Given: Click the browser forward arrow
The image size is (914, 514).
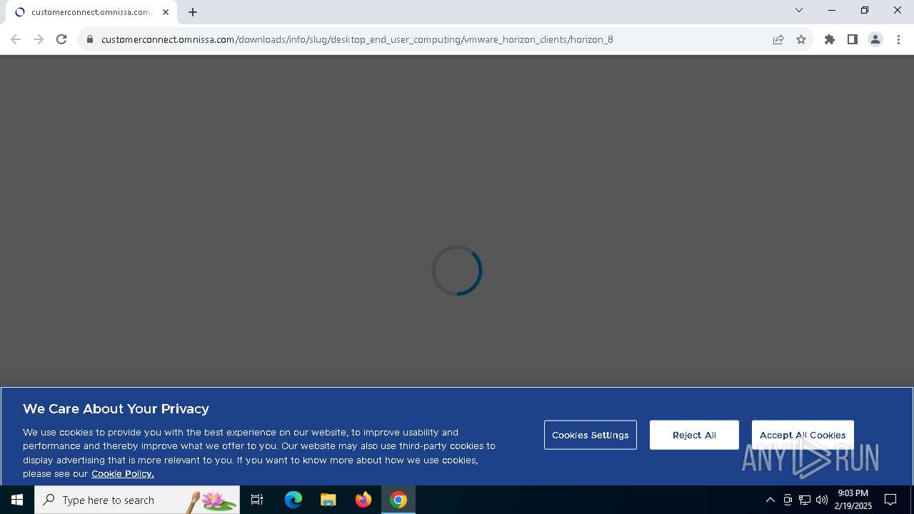Looking at the screenshot, I should [39, 39].
